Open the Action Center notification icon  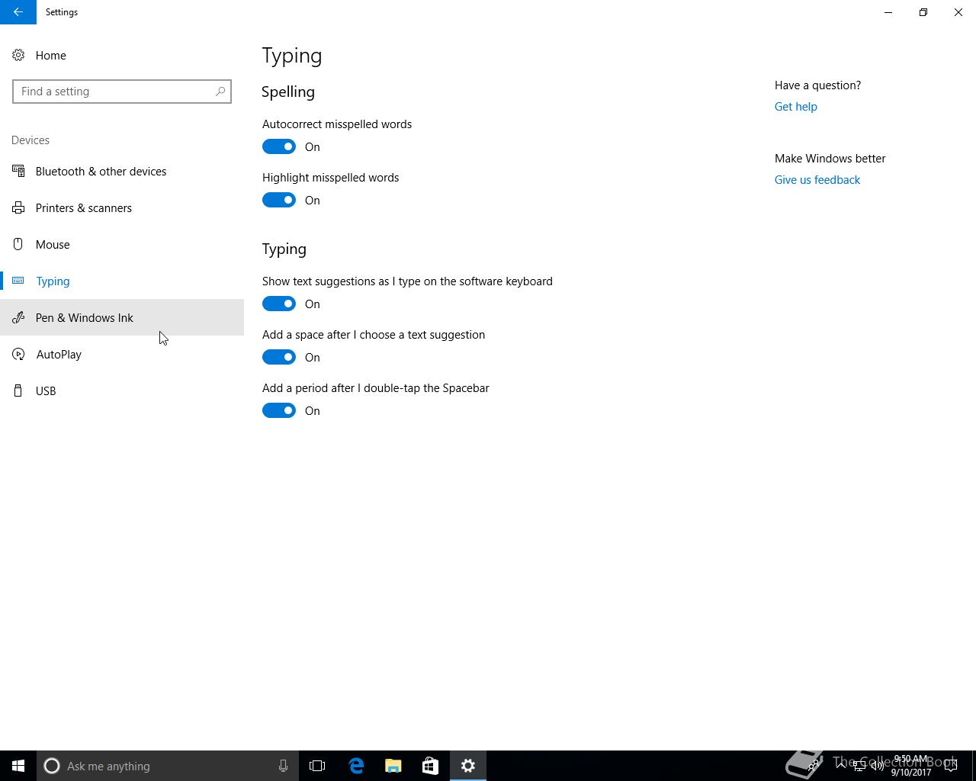951,766
